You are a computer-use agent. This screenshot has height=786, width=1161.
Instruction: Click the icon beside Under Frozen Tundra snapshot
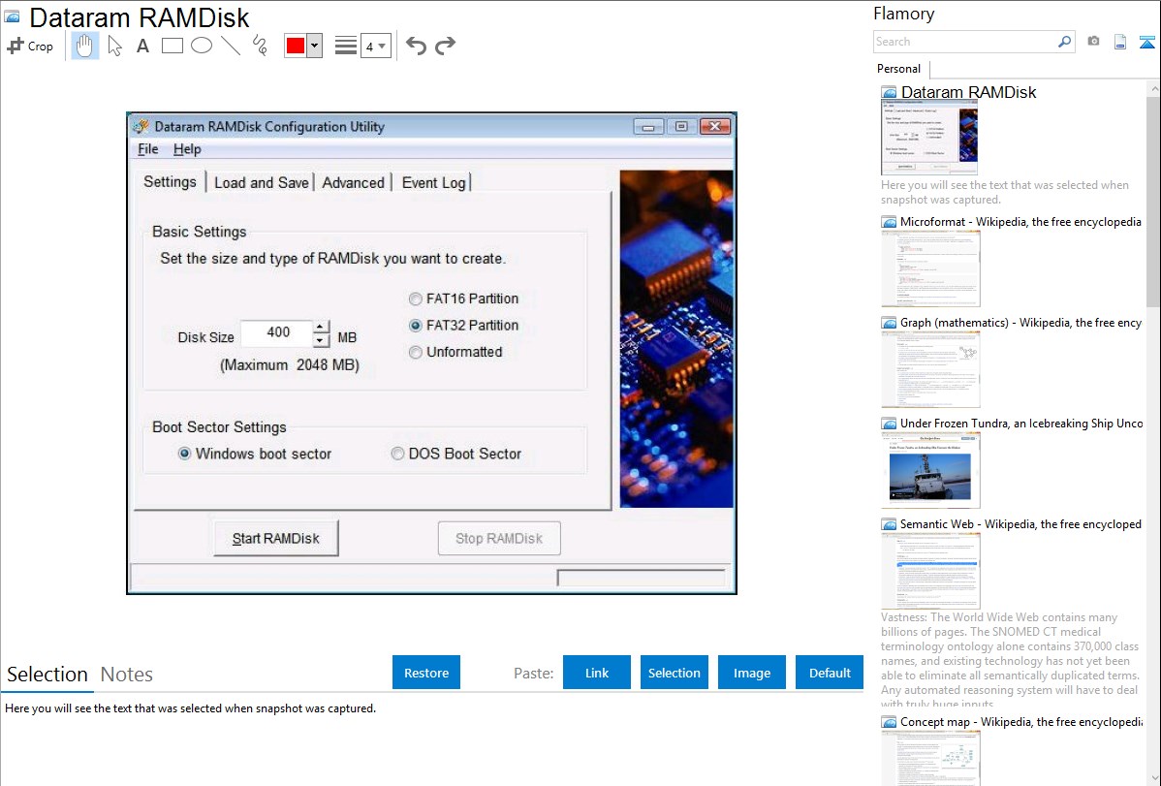pyautogui.click(x=889, y=424)
